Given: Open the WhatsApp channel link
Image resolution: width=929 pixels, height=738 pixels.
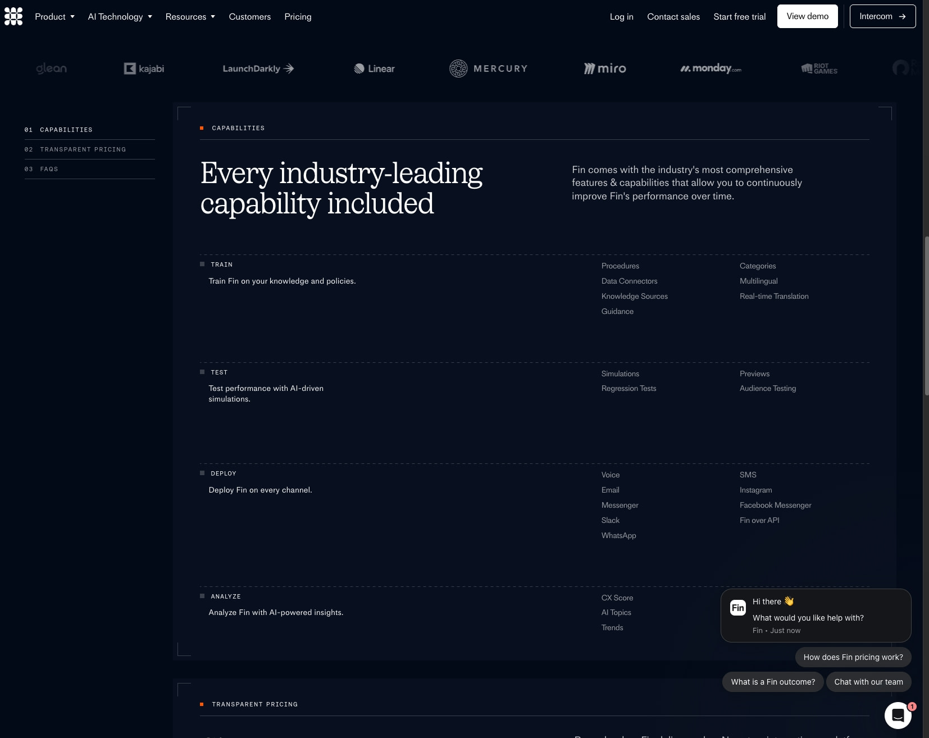Looking at the screenshot, I should click(x=618, y=535).
